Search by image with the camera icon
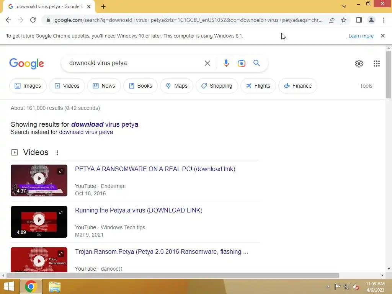 point(241,63)
